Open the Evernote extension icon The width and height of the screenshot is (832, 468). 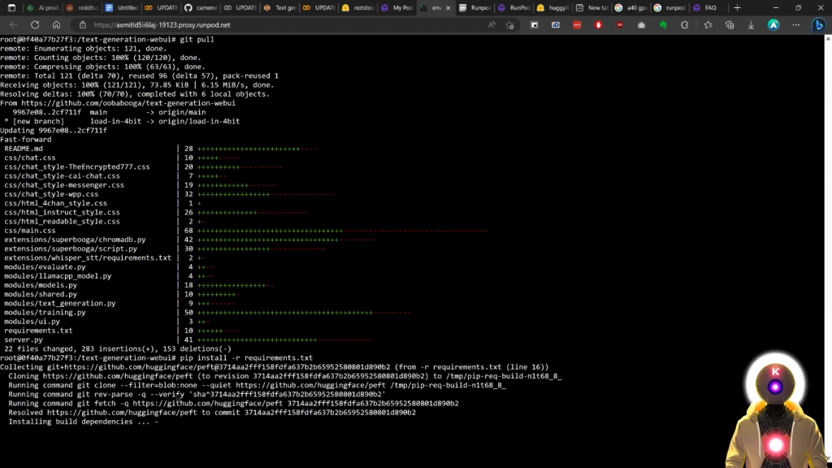663,25
